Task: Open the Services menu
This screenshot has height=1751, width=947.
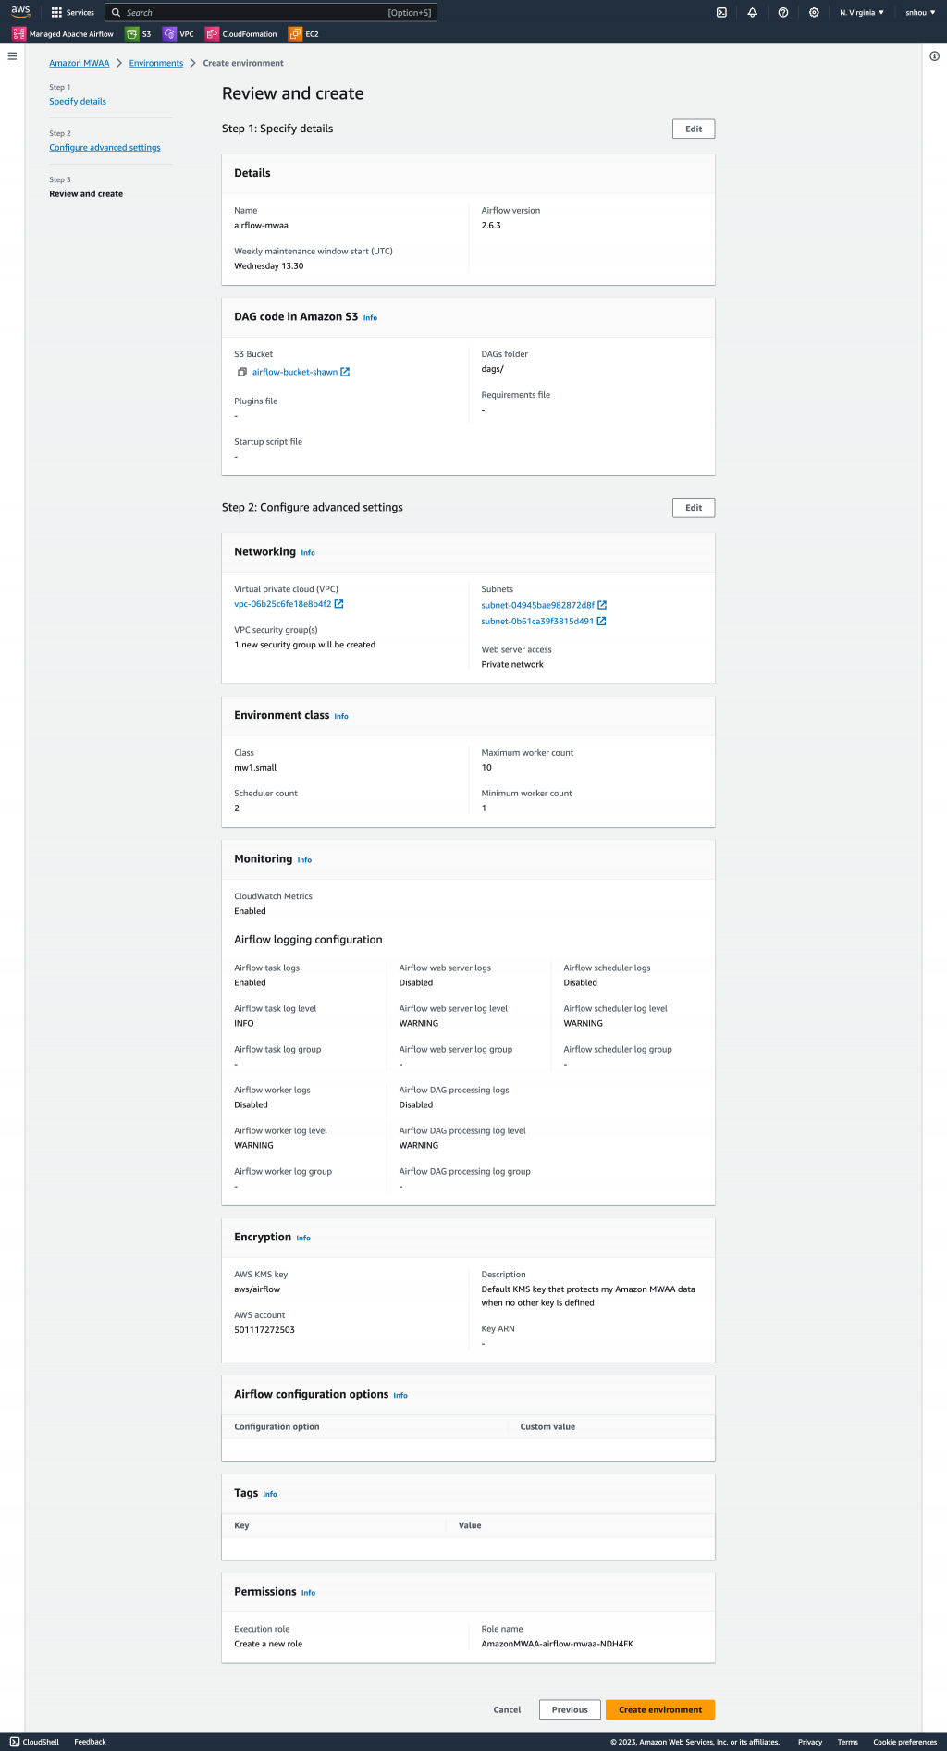Action: (73, 13)
